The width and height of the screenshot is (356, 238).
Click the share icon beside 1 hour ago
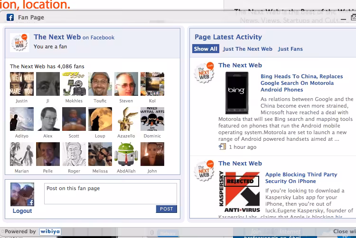click(222, 146)
